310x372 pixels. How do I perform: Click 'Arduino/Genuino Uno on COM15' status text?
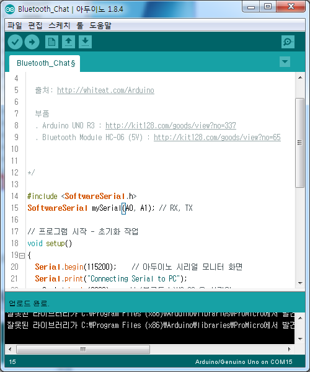tap(244, 362)
